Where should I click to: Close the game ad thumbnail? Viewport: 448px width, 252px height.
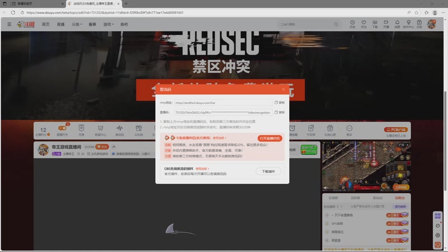(408, 145)
